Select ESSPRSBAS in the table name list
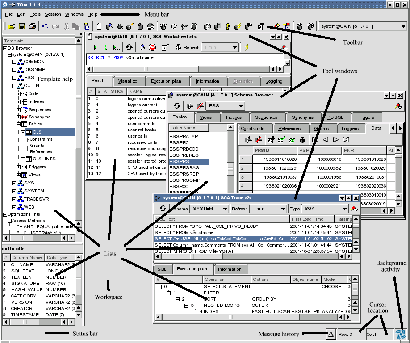The image size is (410, 343). tap(184, 167)
